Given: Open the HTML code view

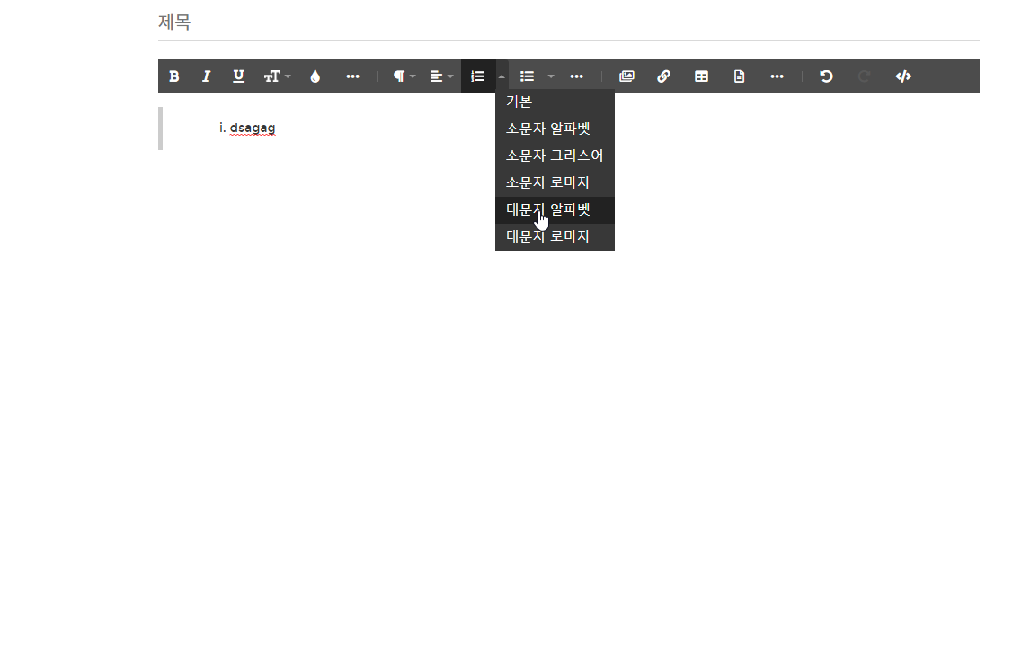Looking at the screenshot, I should 903,76.
